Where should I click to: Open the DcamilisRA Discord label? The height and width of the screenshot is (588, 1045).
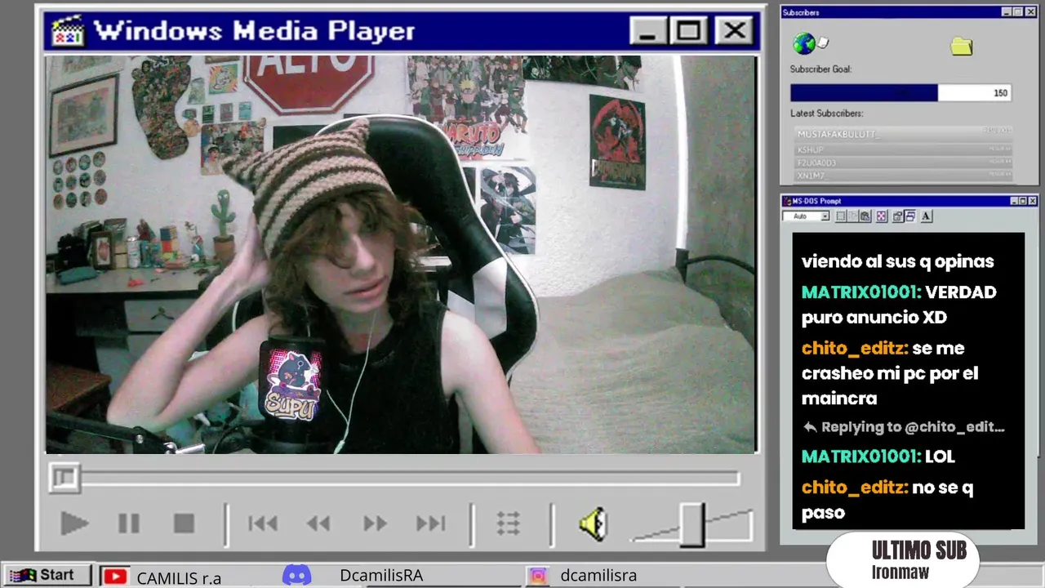381,576
